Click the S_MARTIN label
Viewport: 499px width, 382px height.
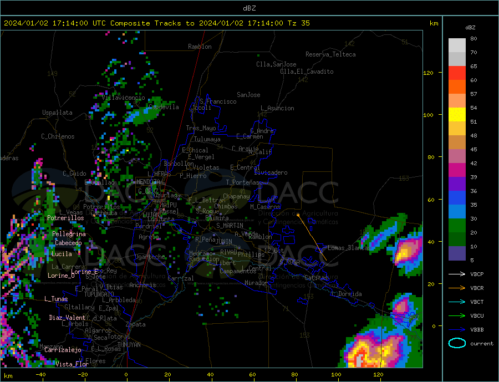(x=230, y=226)
